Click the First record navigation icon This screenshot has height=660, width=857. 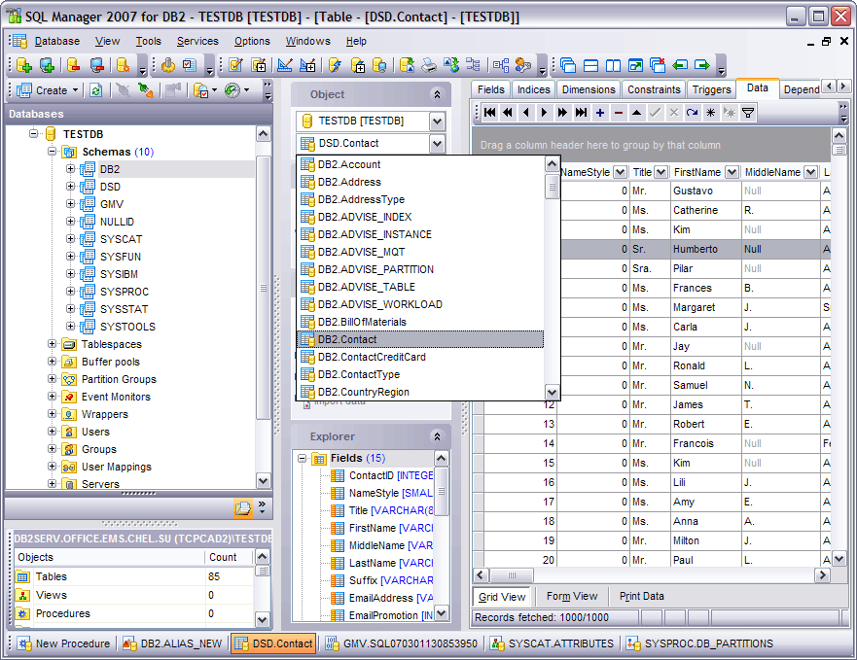(x=490, y=113)
